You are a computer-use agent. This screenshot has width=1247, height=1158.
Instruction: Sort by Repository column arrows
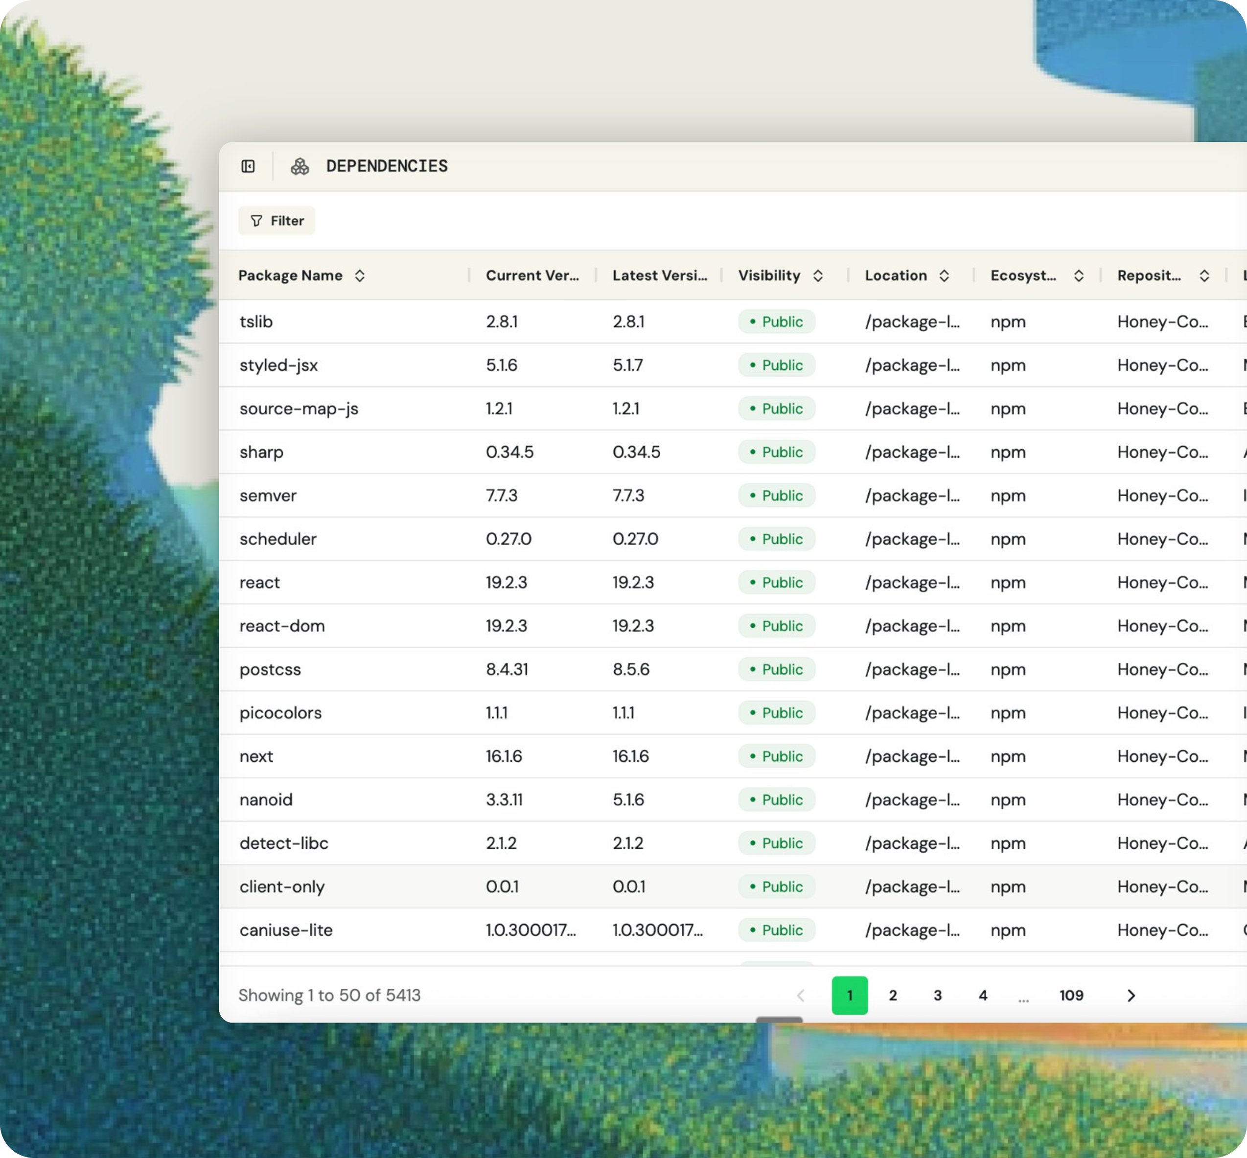coord(1204,276)
